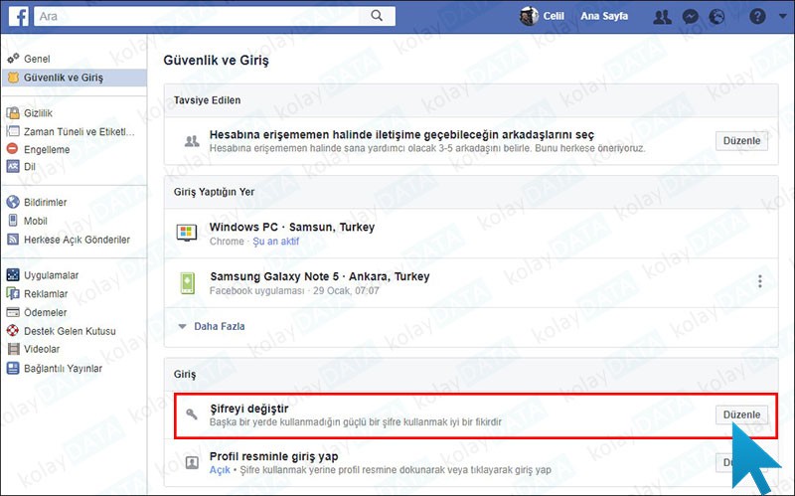Click the Reklamlar icon
This screenshot has width=795, height=496.
[x=13, y=293]
